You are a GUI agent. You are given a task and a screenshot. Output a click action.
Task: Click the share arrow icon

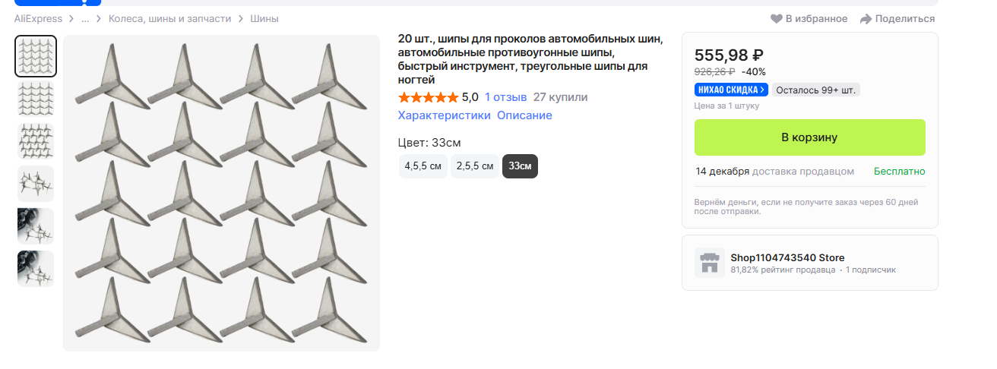pos(866,19)
